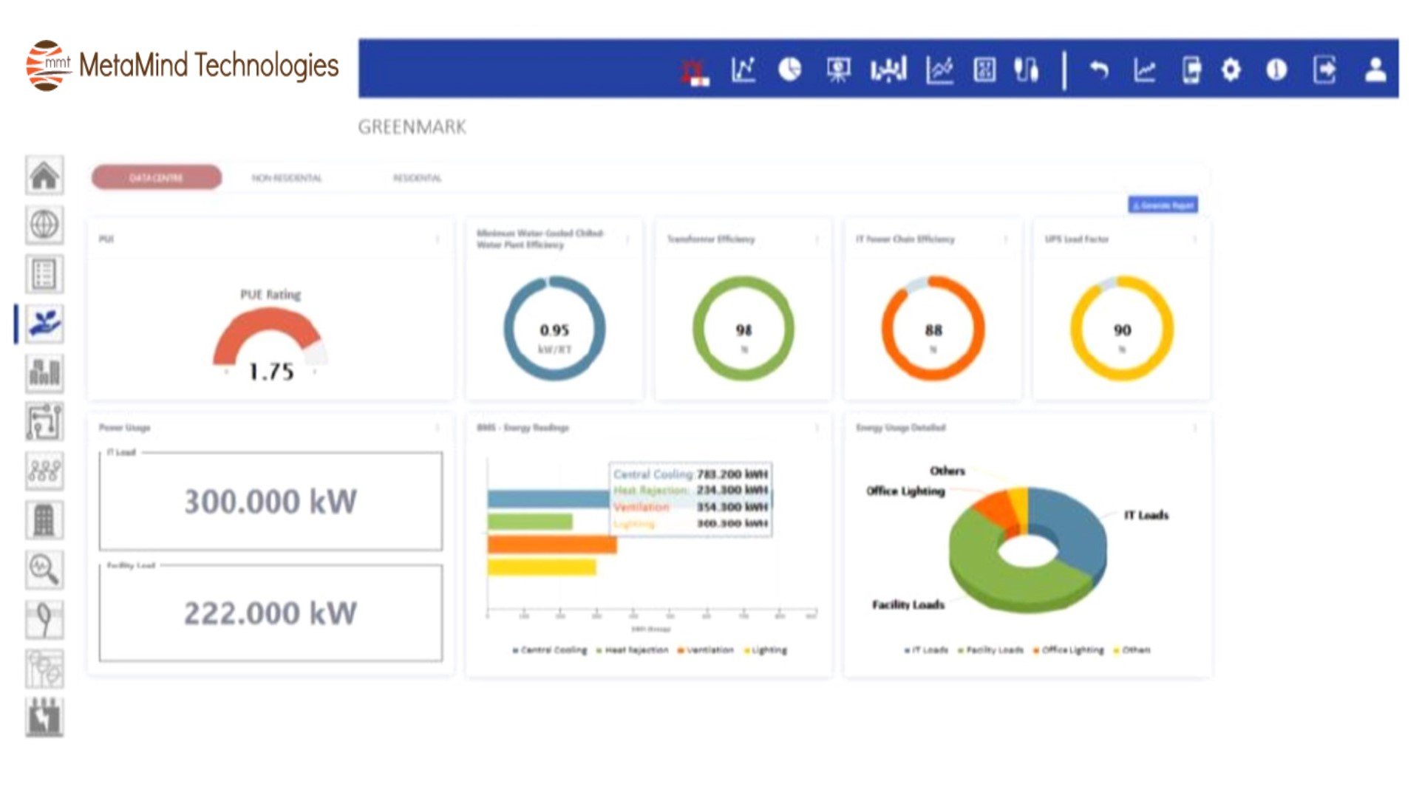
Task: Open the home icon in sidebar
Action: tap(44, 176)
